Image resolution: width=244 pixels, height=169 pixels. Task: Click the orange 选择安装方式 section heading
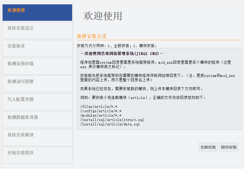91,36
